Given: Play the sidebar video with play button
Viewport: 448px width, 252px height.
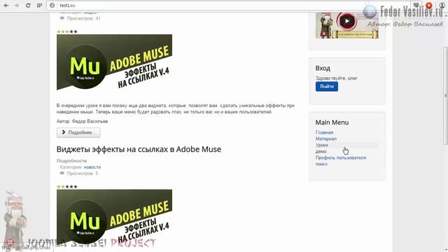Looking at the screenshot, I should [346, 21].
